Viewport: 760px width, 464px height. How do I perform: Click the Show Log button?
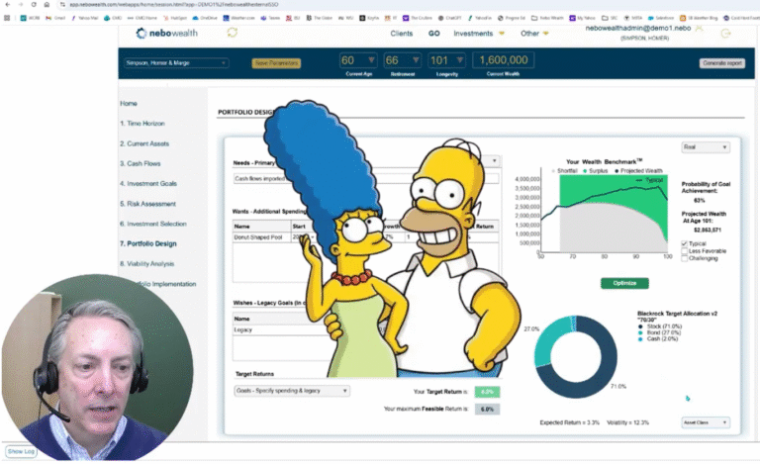[x=21, y=451]
